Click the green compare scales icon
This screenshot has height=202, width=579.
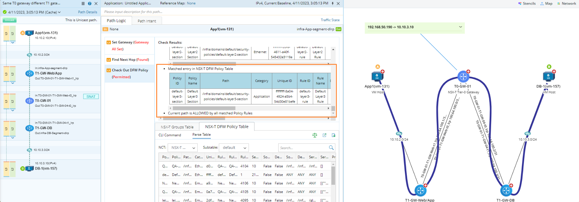coord(314,135)
